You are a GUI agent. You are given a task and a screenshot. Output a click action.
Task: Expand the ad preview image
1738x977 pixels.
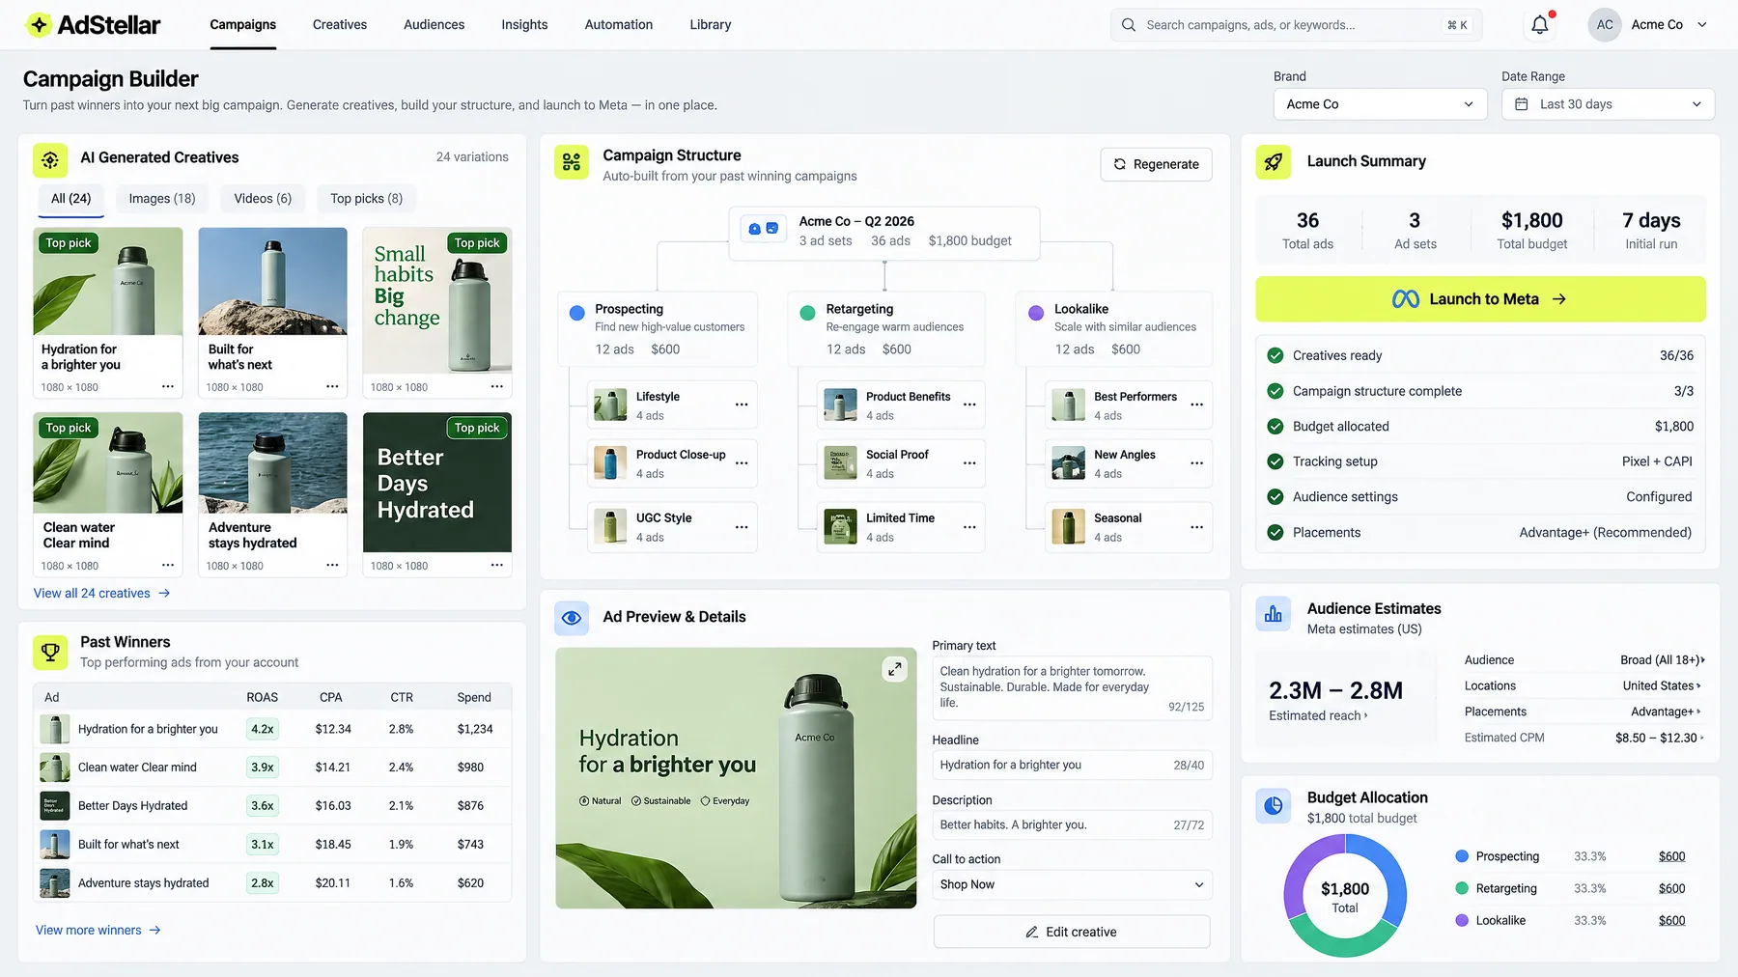pos(895,669)
